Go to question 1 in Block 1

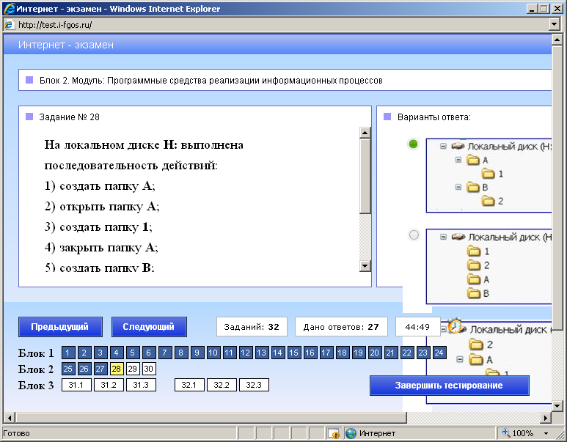coord(68,353)
